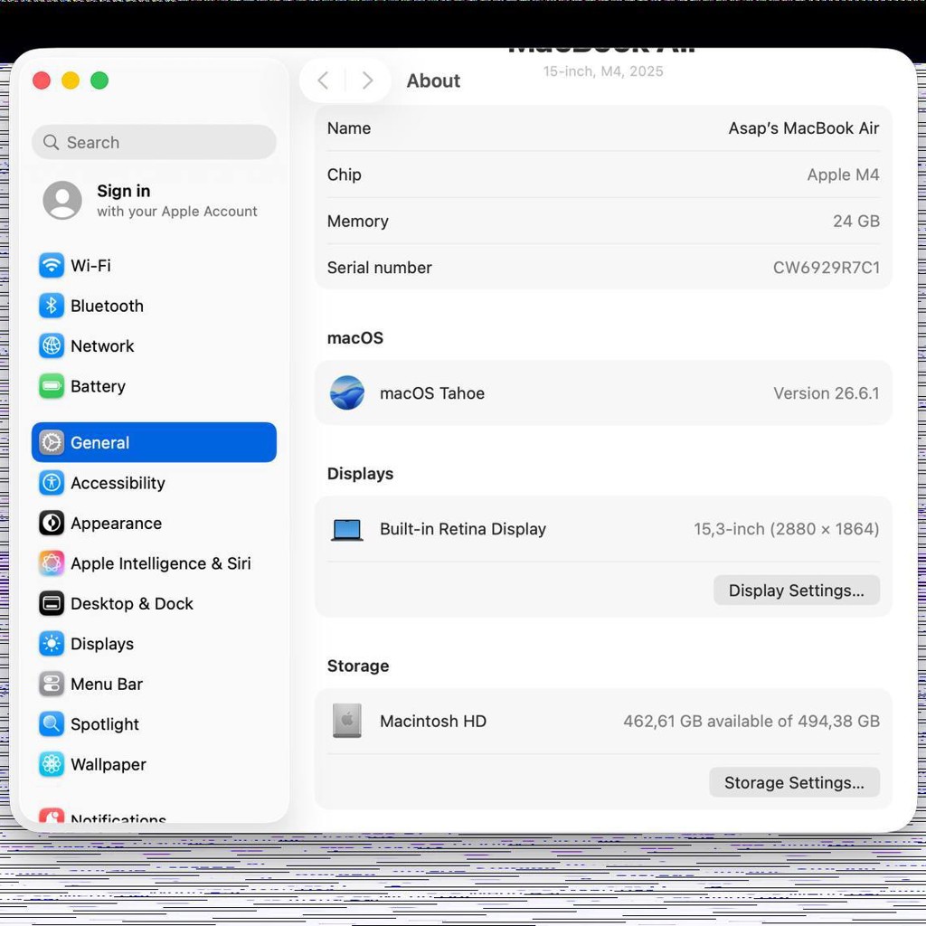
Task: Click the Macintosh HD drive icon
Action: pos(346,721)
